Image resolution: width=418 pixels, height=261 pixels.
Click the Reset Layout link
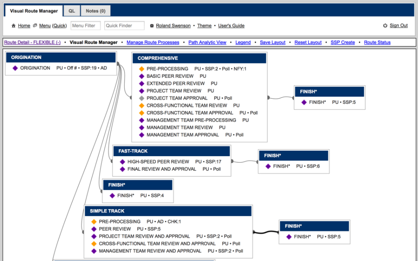[x=308, y=42]
